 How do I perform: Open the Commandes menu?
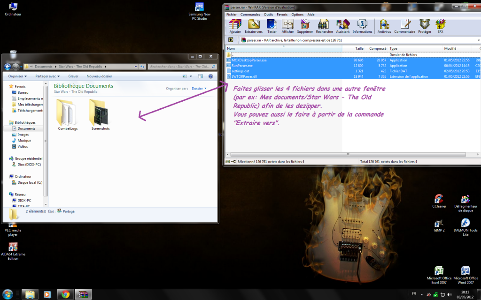[x=250, y=15]
